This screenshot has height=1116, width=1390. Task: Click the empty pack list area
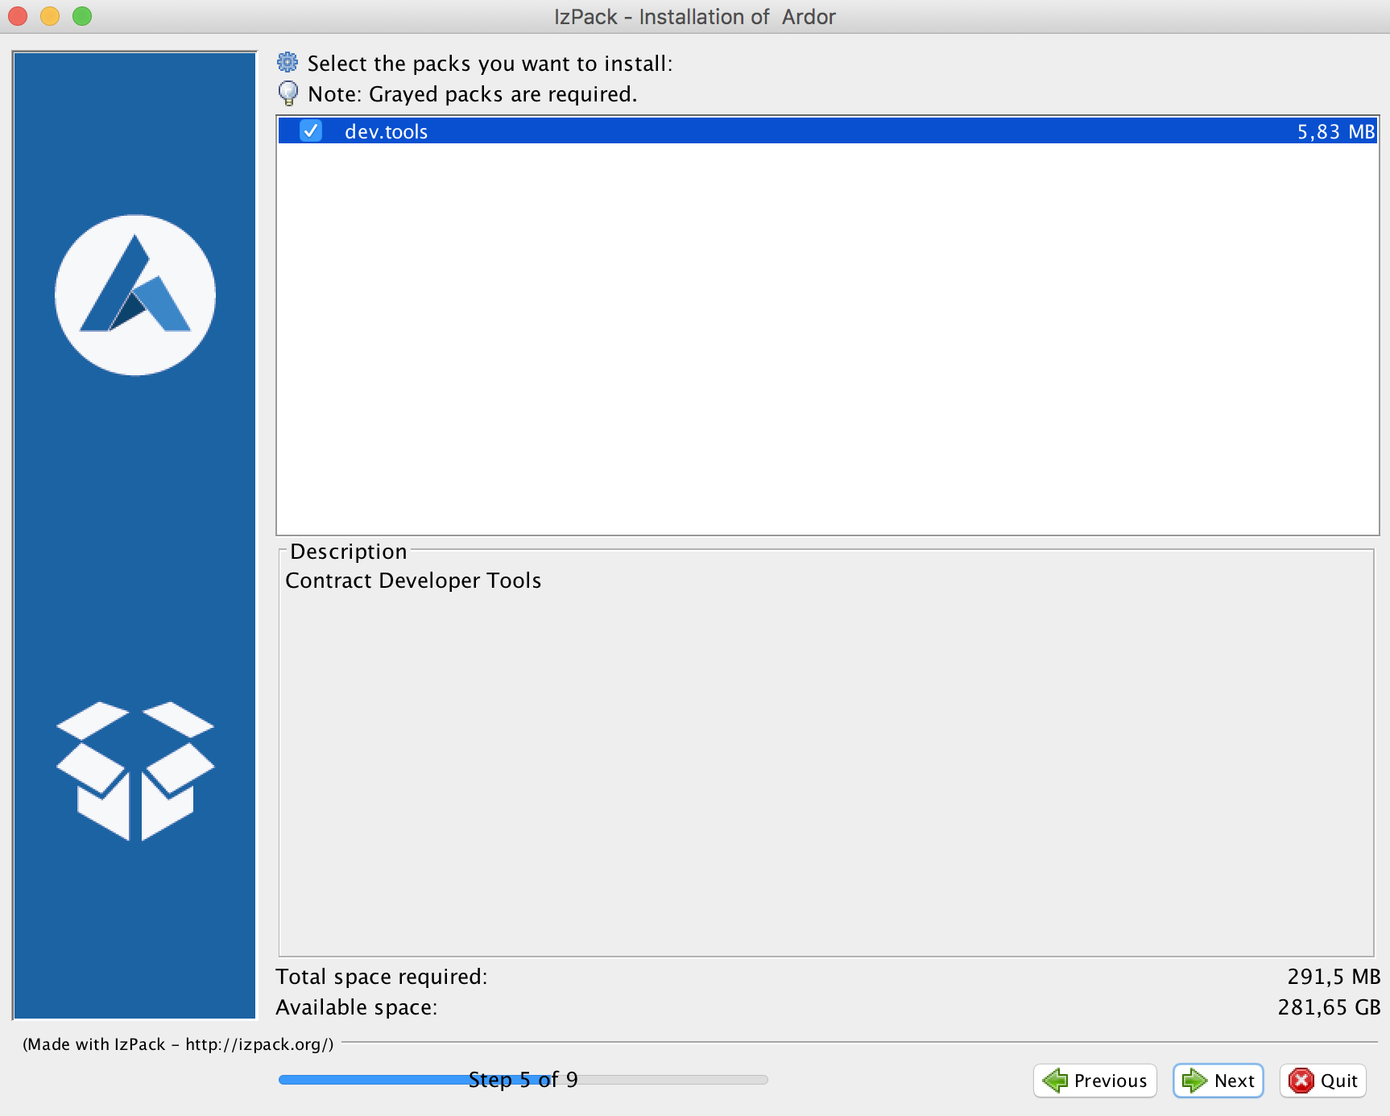point(827,338)
